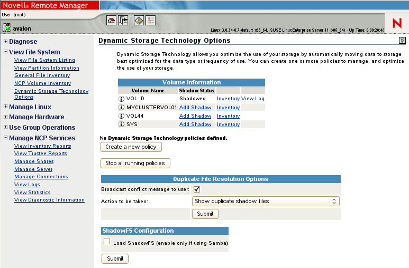
Task: Open the Home icon in the toolbar
Action: click(x=112, y=20)
